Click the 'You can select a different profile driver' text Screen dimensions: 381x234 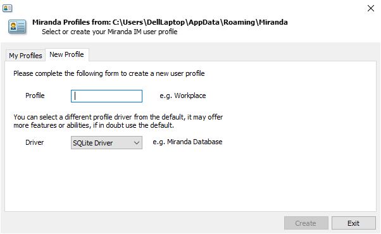pos(118,117)
